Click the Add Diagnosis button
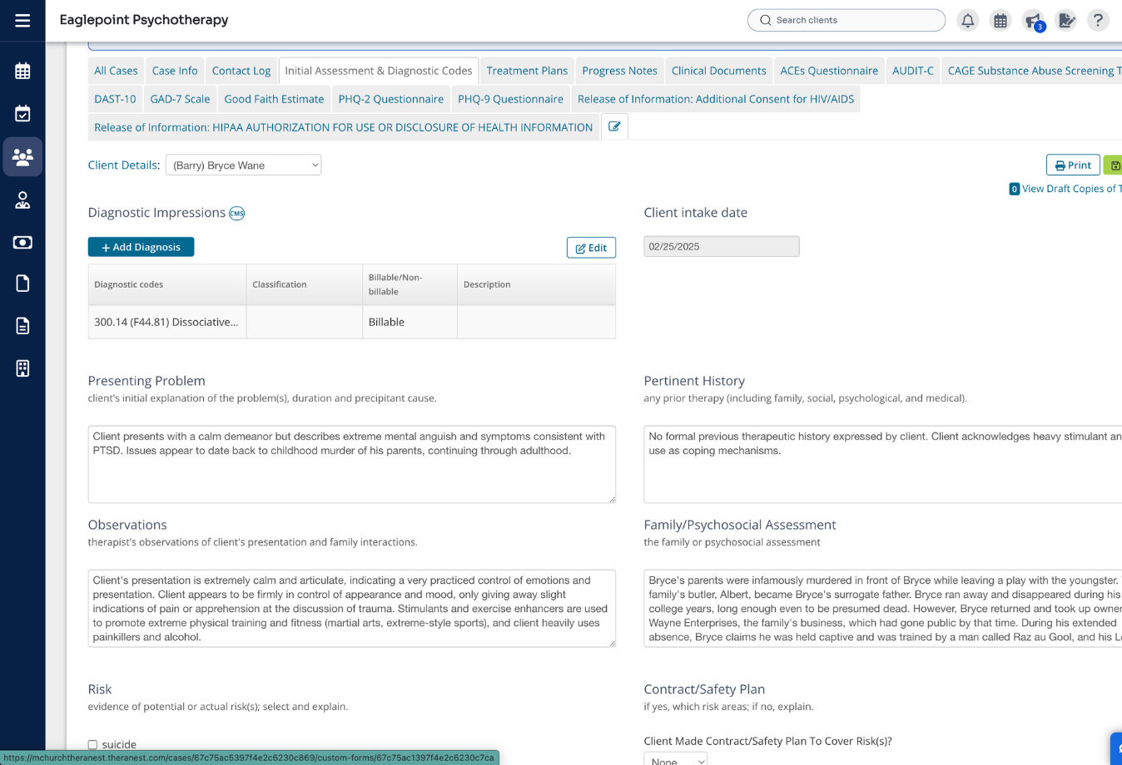Image resolution: width=1122 pixels, height=765 pixels. (141, 247)
